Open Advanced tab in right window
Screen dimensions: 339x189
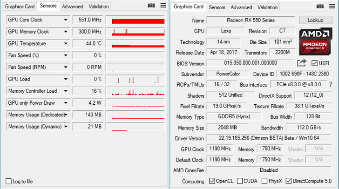coord(241,7)
